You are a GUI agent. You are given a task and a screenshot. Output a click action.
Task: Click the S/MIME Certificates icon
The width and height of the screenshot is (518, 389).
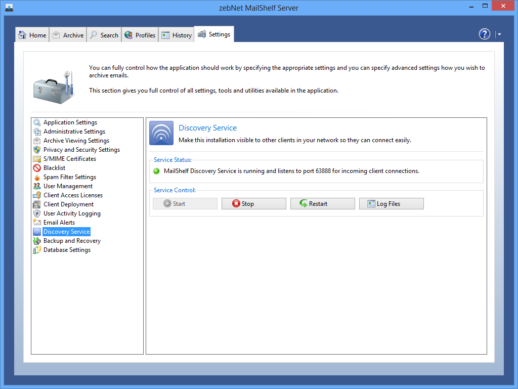click(x=37, y=159)
